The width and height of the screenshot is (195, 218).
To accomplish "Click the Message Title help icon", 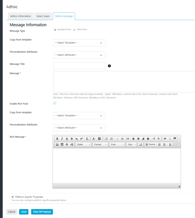I will 109,66.
